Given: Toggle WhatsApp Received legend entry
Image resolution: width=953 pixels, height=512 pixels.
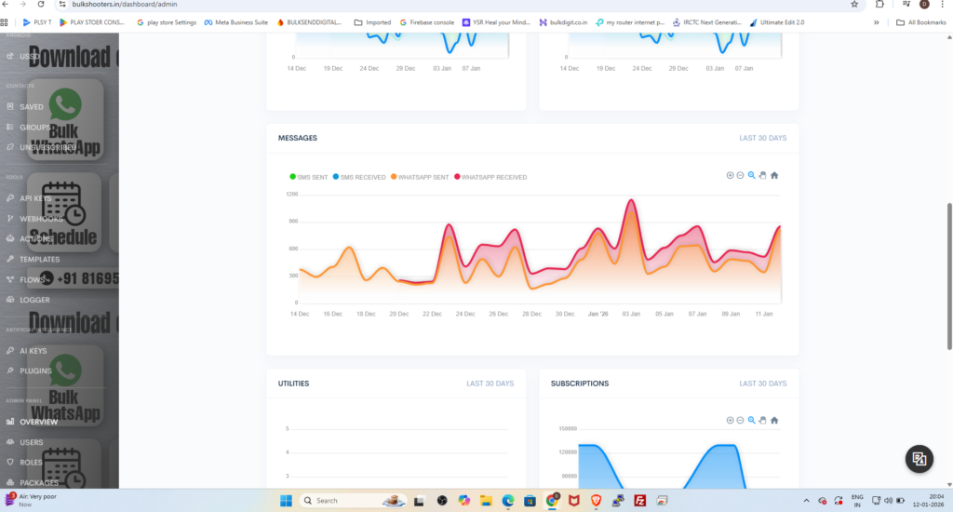Looking at the screenshot, I should 492,177.
